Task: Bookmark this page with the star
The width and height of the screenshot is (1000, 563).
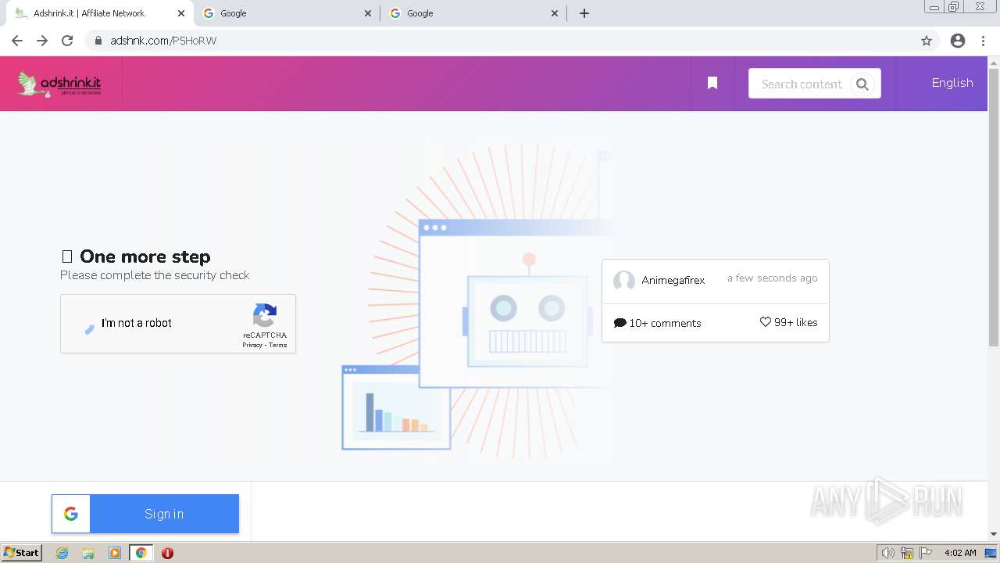Action: (x=927, y=41)
